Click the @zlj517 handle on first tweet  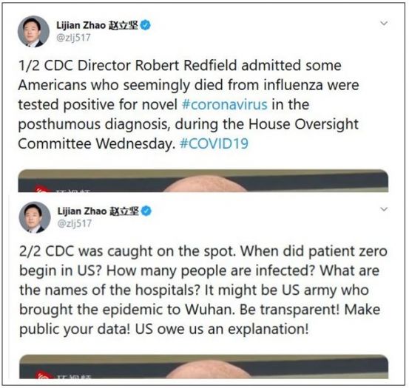tap(73, 38)
